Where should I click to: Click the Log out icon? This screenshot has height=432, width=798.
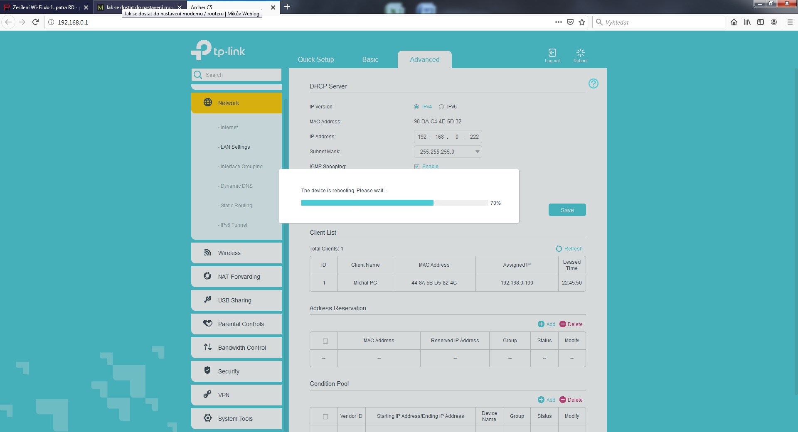[x=552, y=53]
